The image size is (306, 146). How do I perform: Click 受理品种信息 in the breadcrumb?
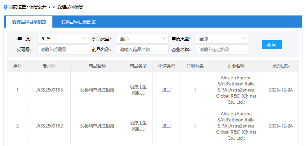[x=70, y=7]
